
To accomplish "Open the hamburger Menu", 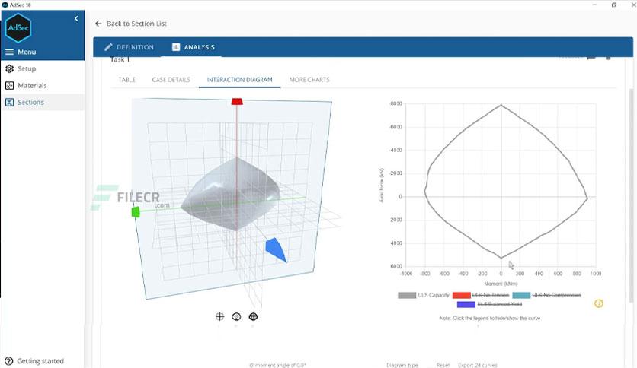I will 21,52.
